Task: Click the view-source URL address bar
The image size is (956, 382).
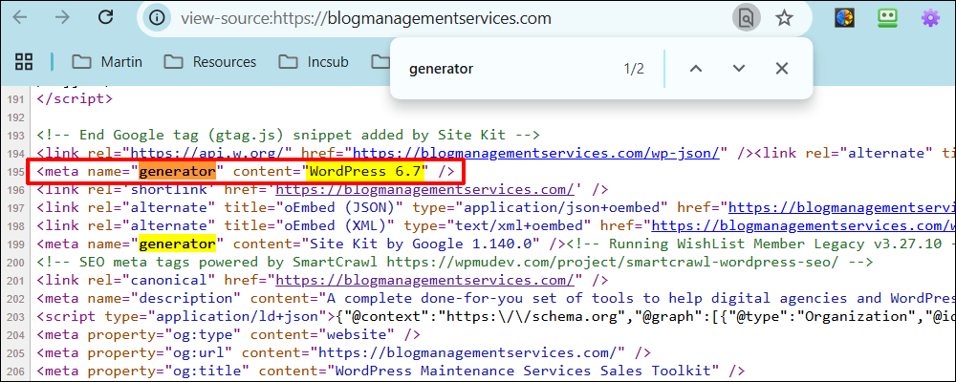Action: point(366,18)
